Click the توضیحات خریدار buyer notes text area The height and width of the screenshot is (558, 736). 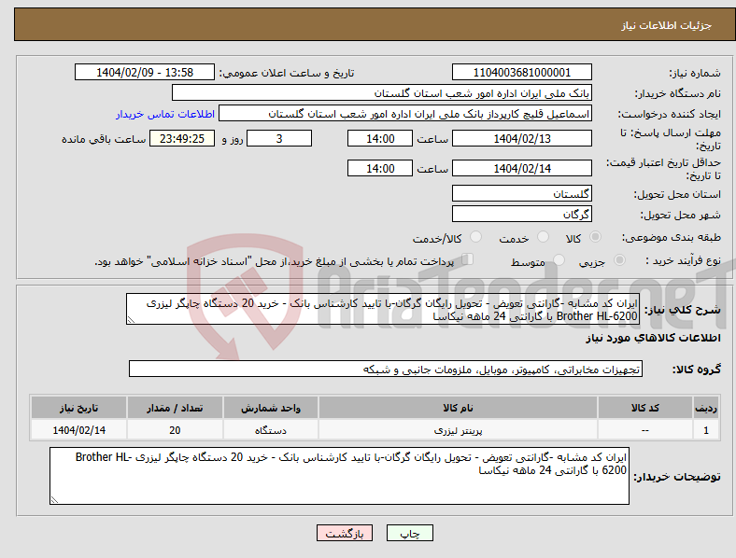(x=339, y=476)
